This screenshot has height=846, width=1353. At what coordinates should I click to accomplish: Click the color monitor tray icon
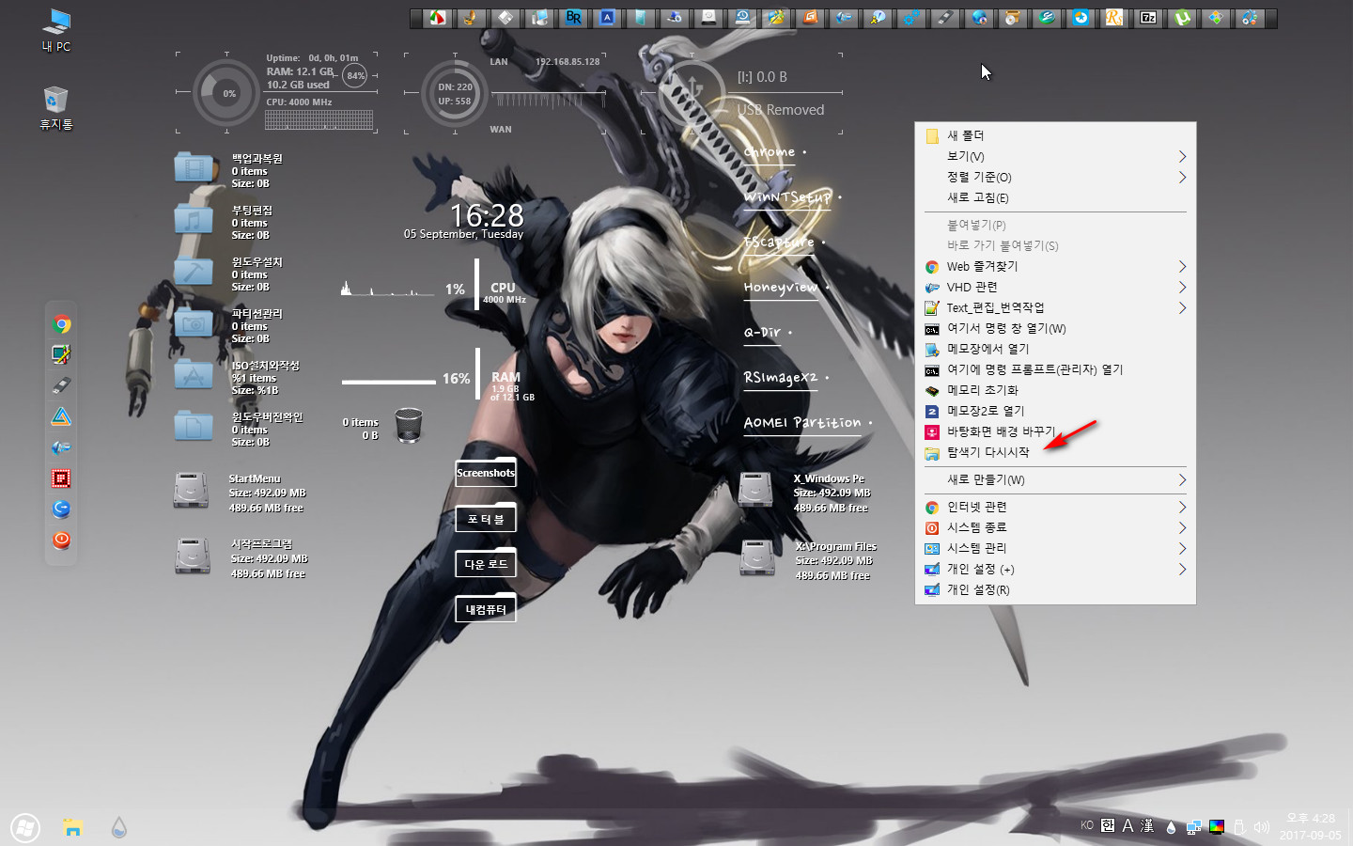coord(1217,827)
